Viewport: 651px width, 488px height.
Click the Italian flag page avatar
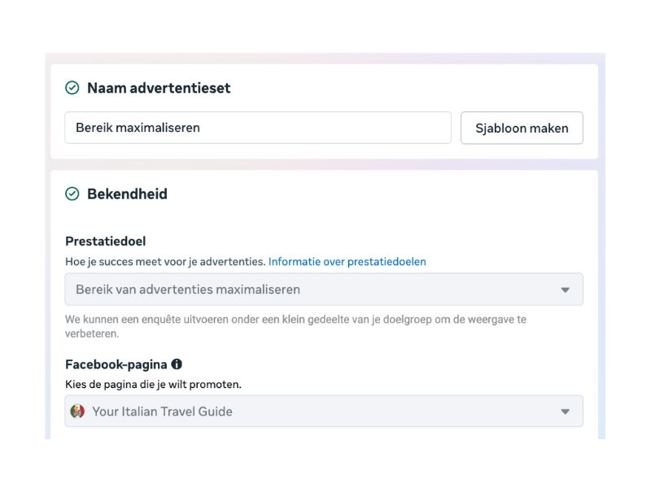[78, 412]
